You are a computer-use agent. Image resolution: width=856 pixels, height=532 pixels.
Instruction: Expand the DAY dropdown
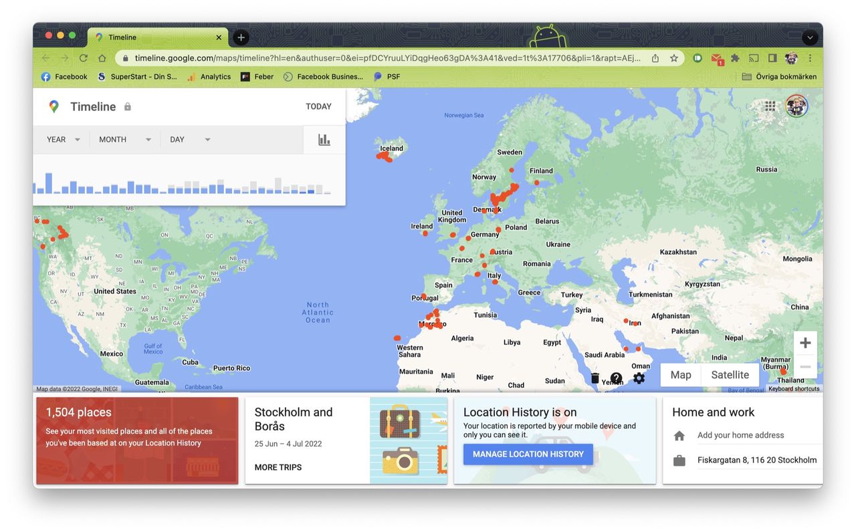(x=190, y=140)
